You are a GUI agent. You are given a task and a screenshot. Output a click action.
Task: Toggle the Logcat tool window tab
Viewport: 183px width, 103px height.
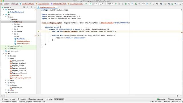click(x=59, y=99)
